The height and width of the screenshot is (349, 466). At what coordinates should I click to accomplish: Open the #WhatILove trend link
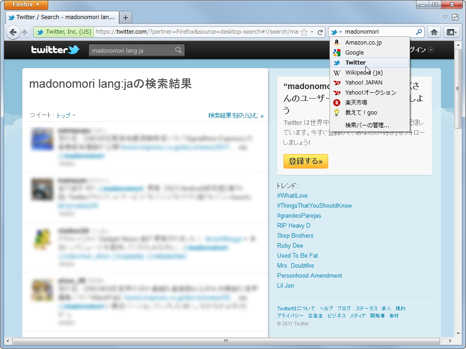[291, 195]
